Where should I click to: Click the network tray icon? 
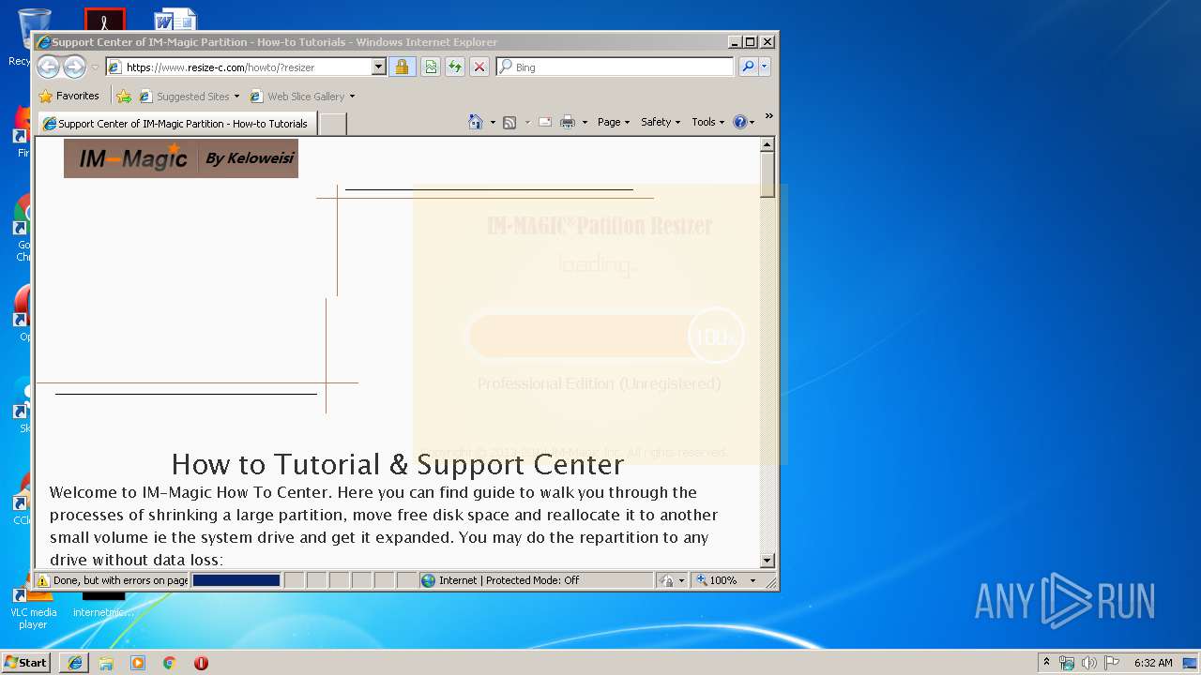1067,663
